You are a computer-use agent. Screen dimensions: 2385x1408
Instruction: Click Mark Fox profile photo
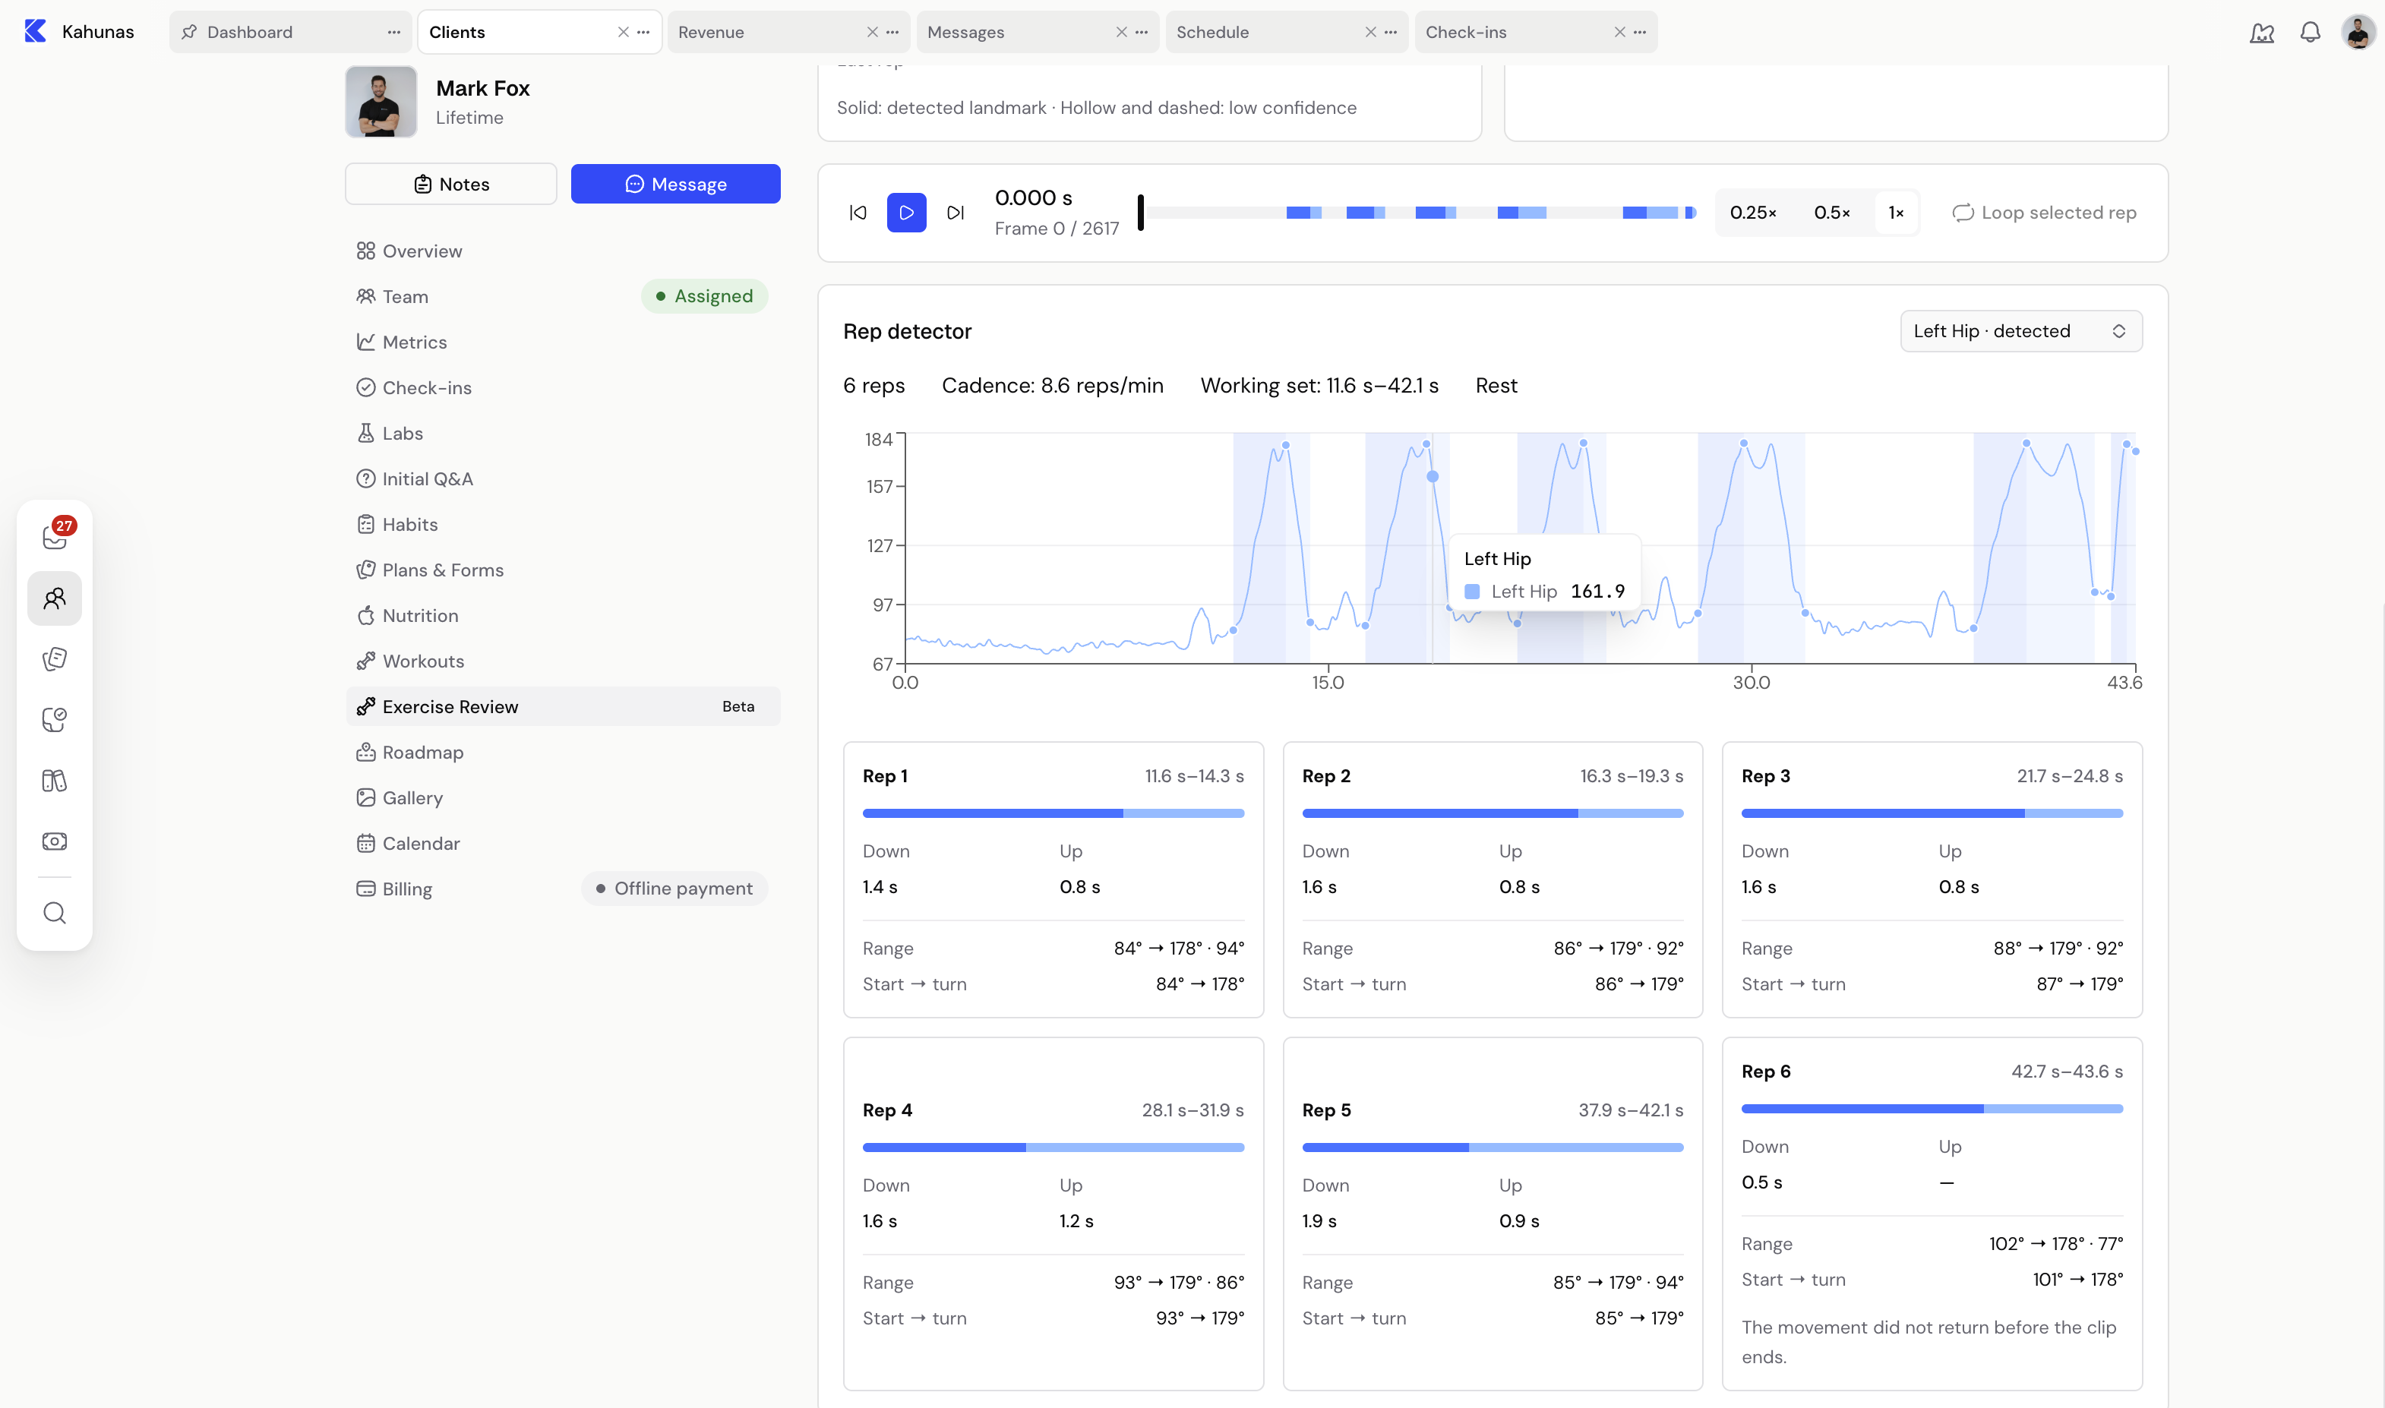click(381, 102)
